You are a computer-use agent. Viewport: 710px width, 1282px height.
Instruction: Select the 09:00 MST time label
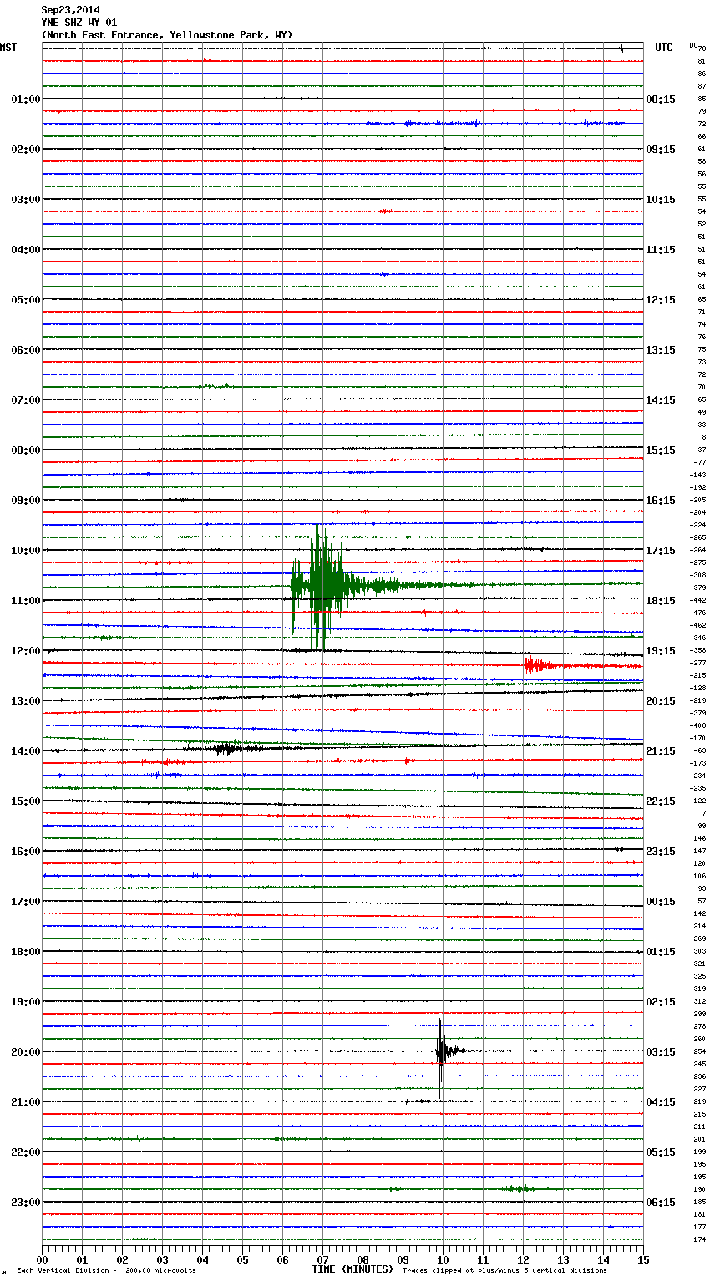(26, 501)
